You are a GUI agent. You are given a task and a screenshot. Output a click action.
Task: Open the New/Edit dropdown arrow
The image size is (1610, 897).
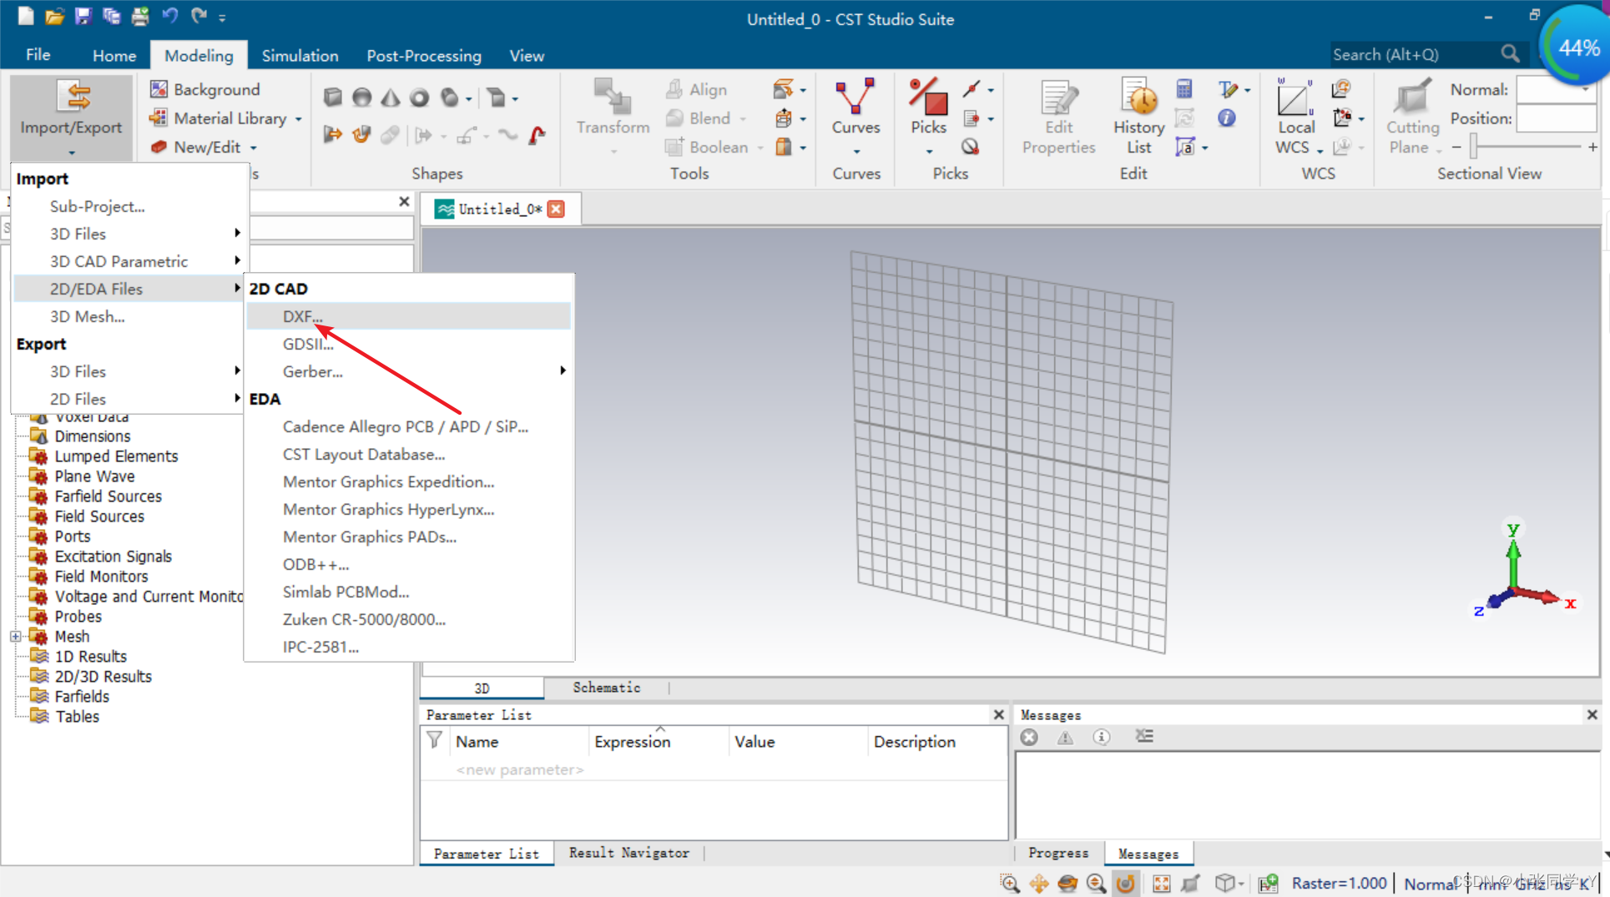point(254,148)
